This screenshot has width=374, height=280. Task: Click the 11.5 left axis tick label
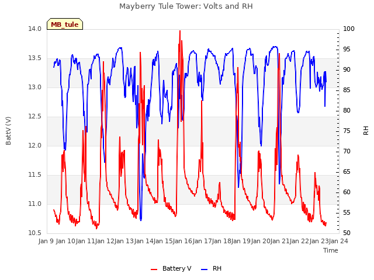(35, 175)
